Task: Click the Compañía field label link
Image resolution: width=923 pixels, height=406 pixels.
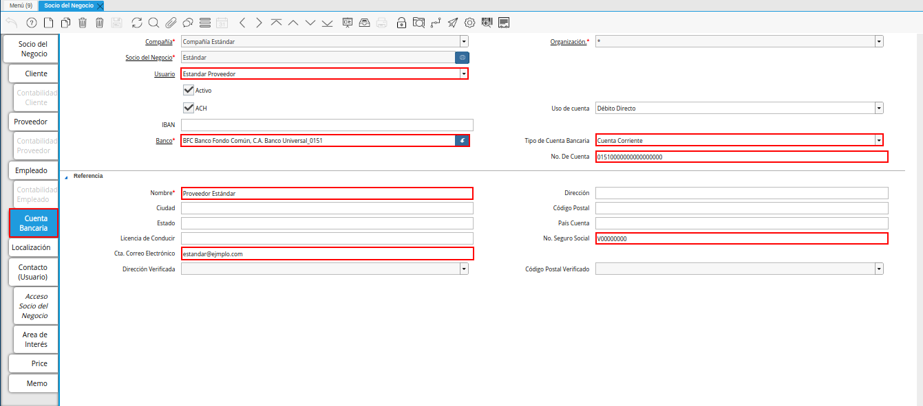Action: click(x=158, y=42)
